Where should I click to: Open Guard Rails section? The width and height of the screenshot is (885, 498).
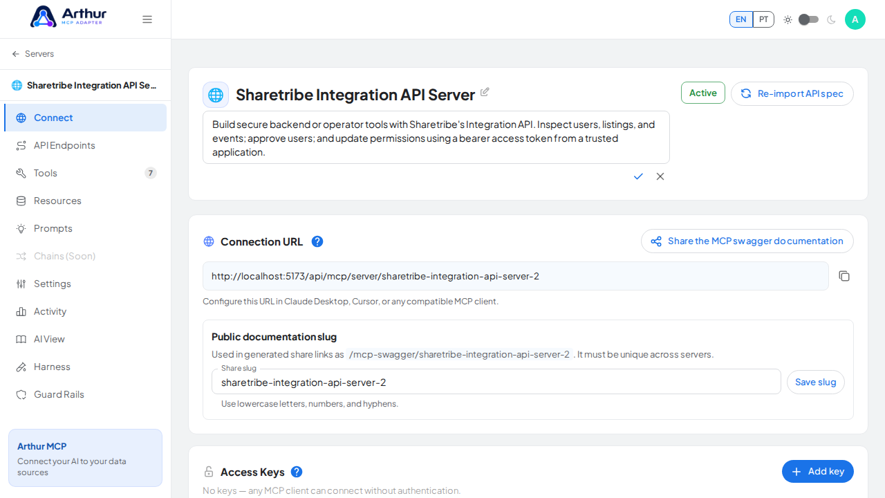tap(85, 394)
